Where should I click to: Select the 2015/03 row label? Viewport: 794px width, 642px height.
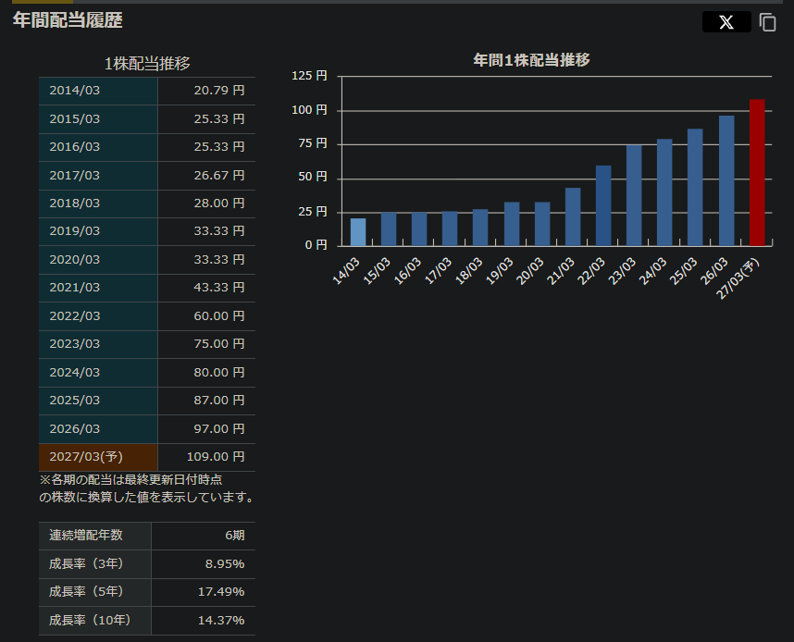[x=74, y=119]
